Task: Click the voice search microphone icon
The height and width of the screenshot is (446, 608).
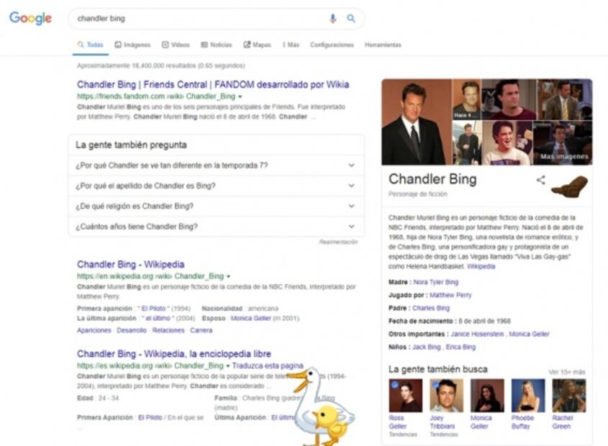Action: 332,19
